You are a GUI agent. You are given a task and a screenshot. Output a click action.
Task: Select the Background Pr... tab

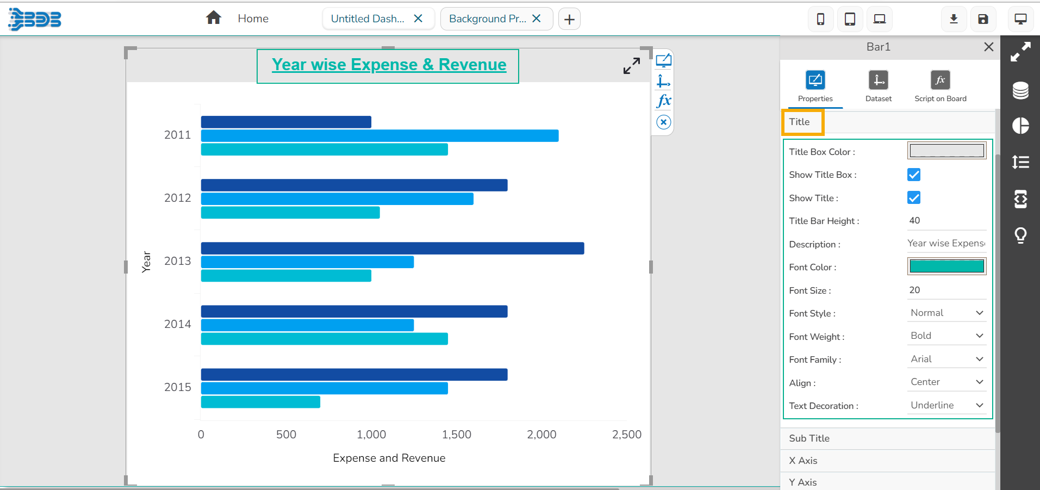click(x=487, y=19)
